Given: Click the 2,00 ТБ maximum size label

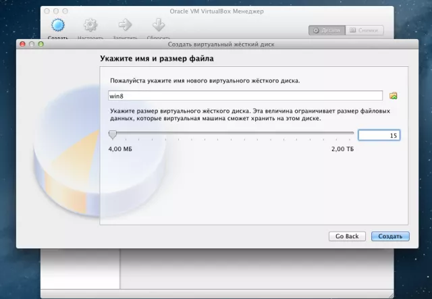Looking at the screenshot, I should coord(342,149).
